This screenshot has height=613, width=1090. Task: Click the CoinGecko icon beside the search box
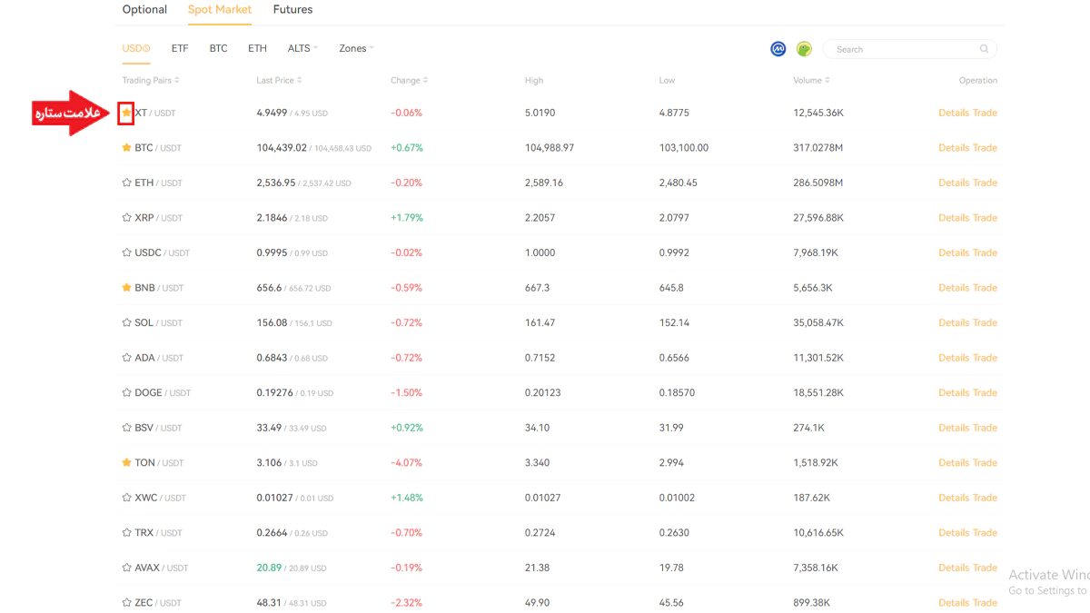tap(804, 49)
